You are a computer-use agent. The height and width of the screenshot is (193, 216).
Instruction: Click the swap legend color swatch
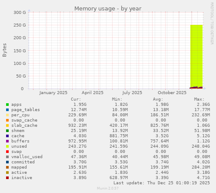pyautogui.click(x=7, y=152)
